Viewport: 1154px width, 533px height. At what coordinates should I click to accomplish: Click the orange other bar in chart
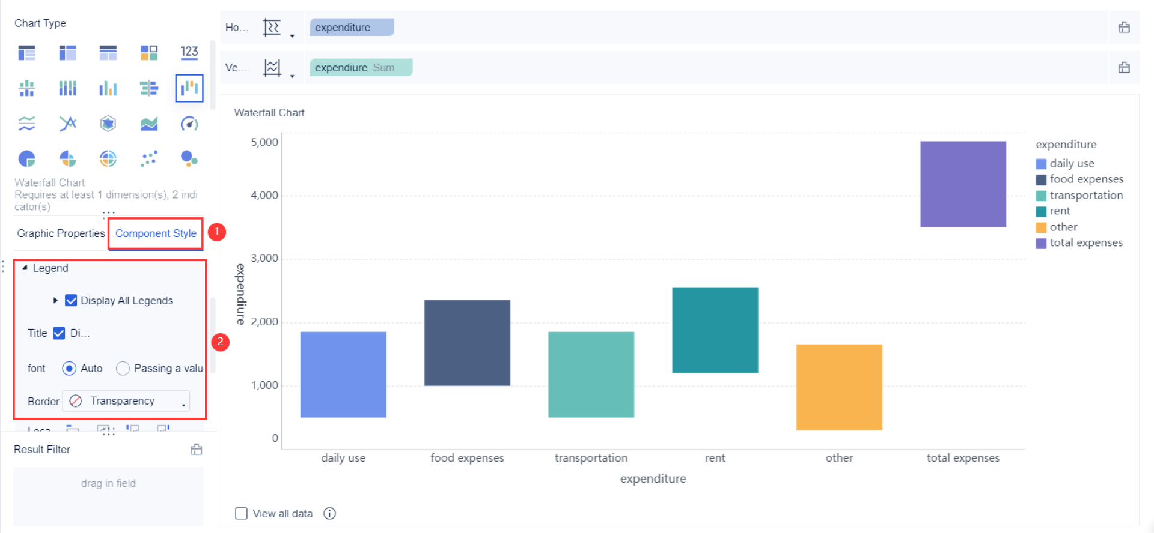pos(839,387)
